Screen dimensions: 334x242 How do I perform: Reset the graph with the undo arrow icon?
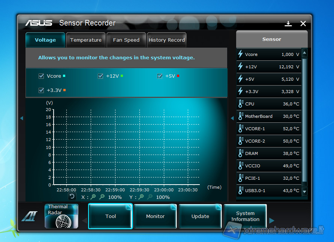pos(72,196)
